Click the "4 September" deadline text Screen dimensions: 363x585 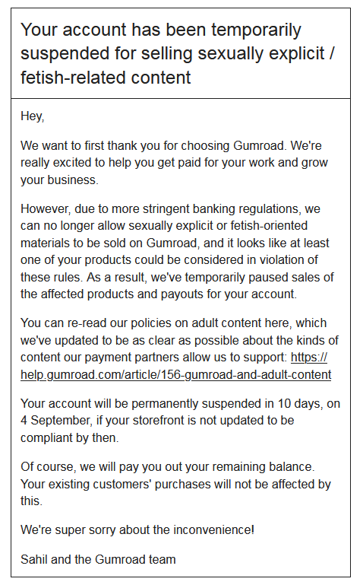coord(56,421)
